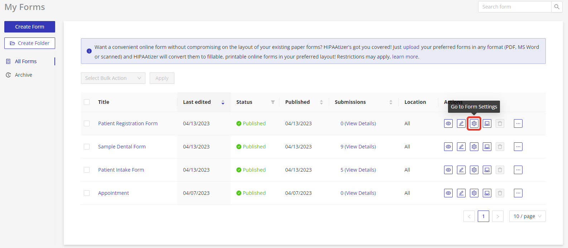Image resolution: width=568 pixels, height=248 pixels.
Task: Preview the Sample Dental Form with eye icon
Action: [448, 147]
